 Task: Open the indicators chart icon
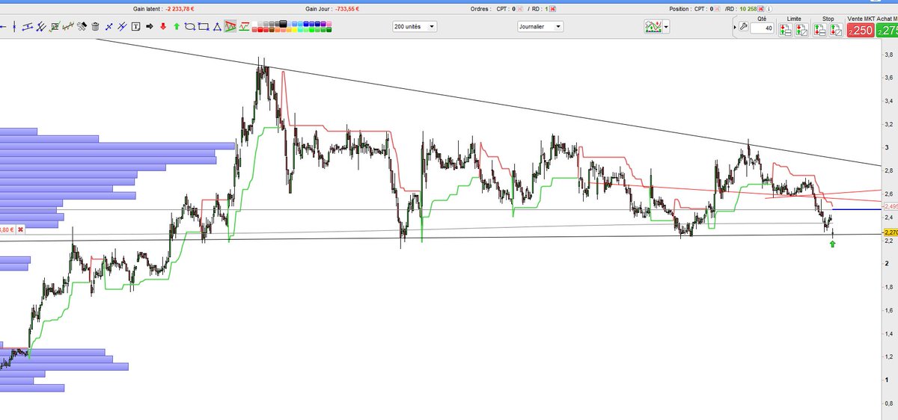coord(653,26)
